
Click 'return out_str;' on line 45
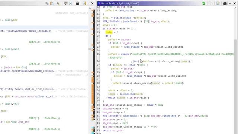pyautogui.click(x=113, y=131)
